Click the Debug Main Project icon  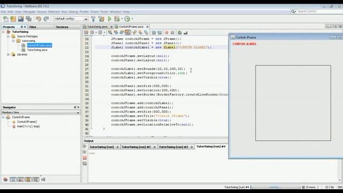(x=117, y=19)
